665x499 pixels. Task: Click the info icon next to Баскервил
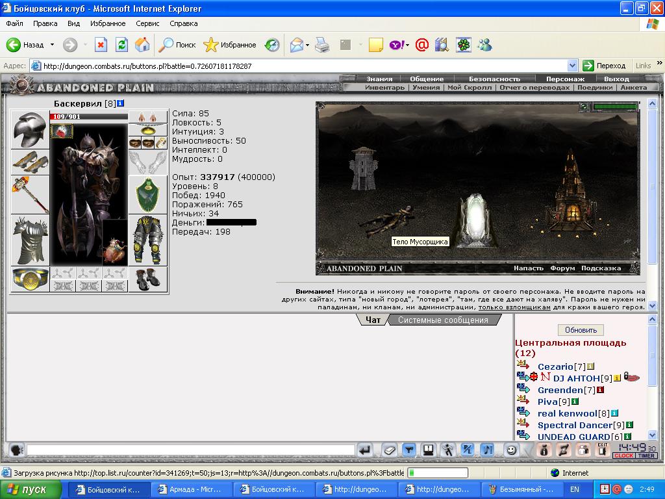(120, 103)
